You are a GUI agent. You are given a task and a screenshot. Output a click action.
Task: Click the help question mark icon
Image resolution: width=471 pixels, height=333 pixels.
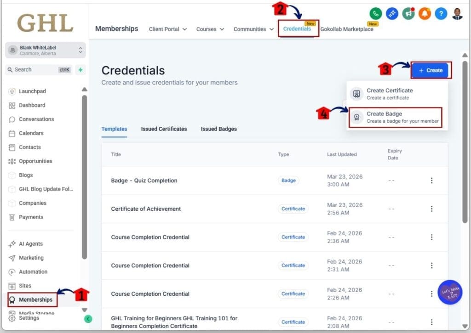[441, 14]
